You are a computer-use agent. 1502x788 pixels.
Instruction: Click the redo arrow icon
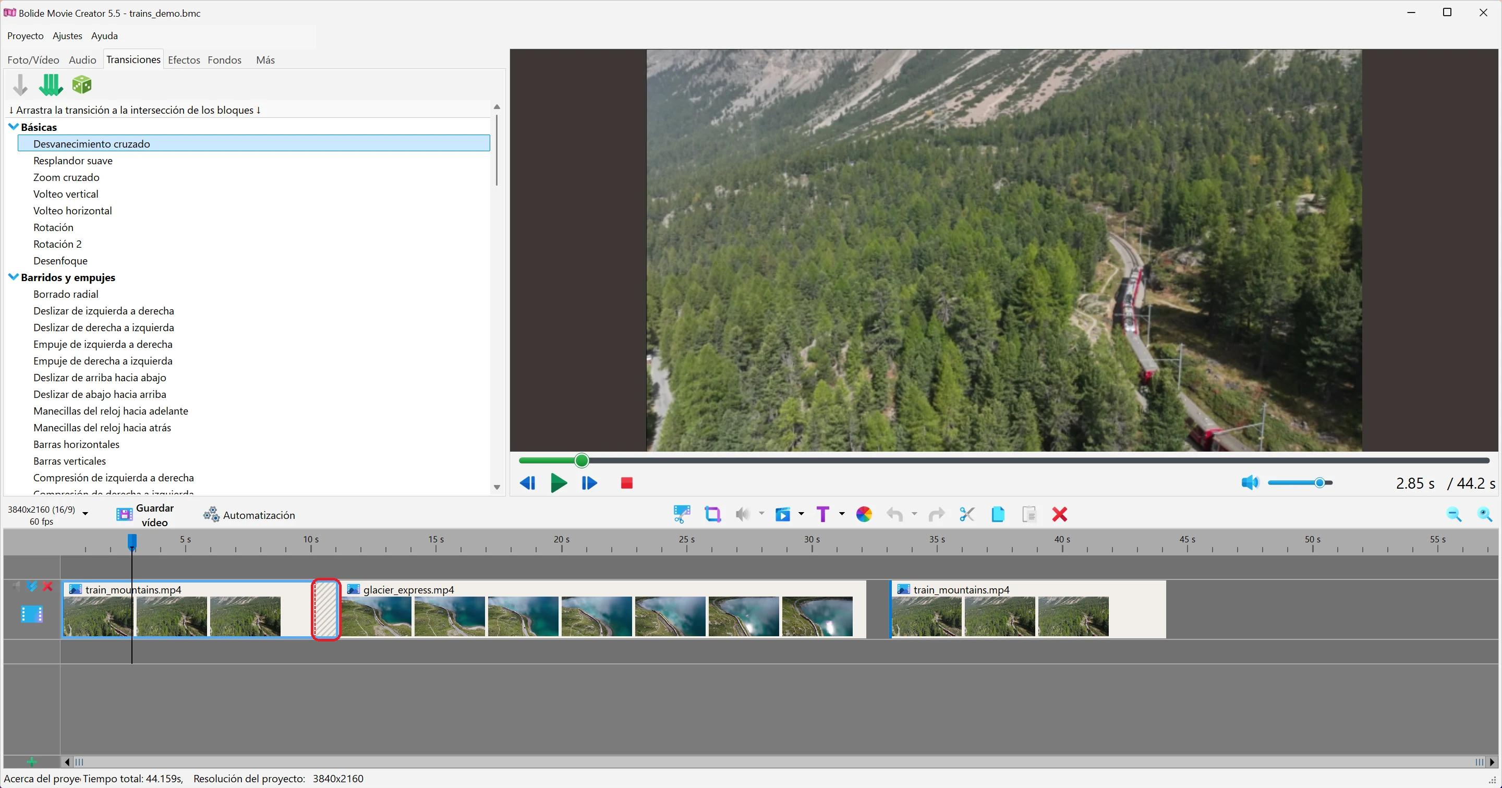point(937,514)
